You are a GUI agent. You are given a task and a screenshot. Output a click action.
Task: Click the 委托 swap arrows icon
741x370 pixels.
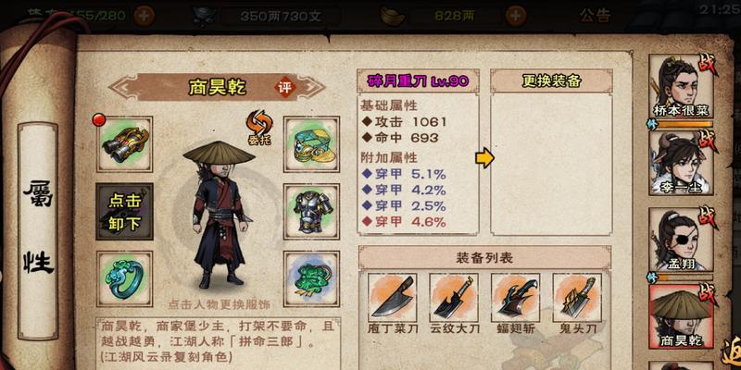click(259, 127)
